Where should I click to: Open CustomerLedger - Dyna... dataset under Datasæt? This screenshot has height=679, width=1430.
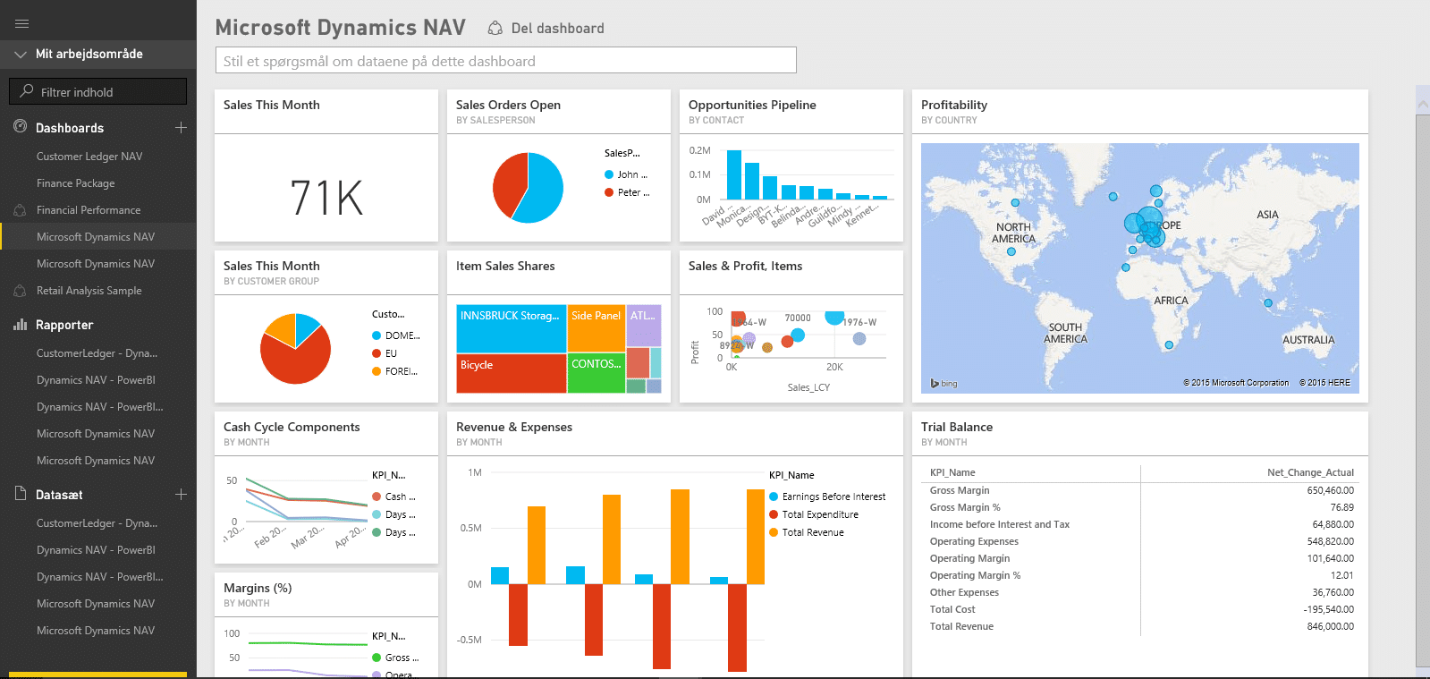[97, 523]
